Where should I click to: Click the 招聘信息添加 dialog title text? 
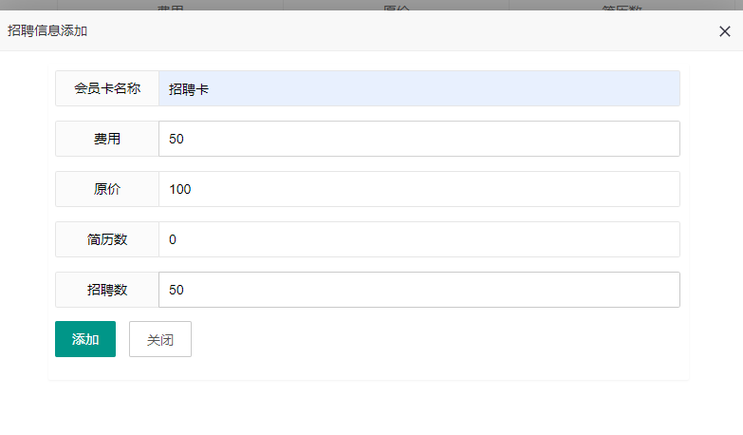47,30
